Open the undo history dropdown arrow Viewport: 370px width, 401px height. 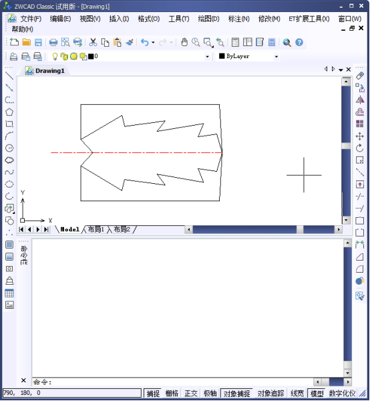153,42
